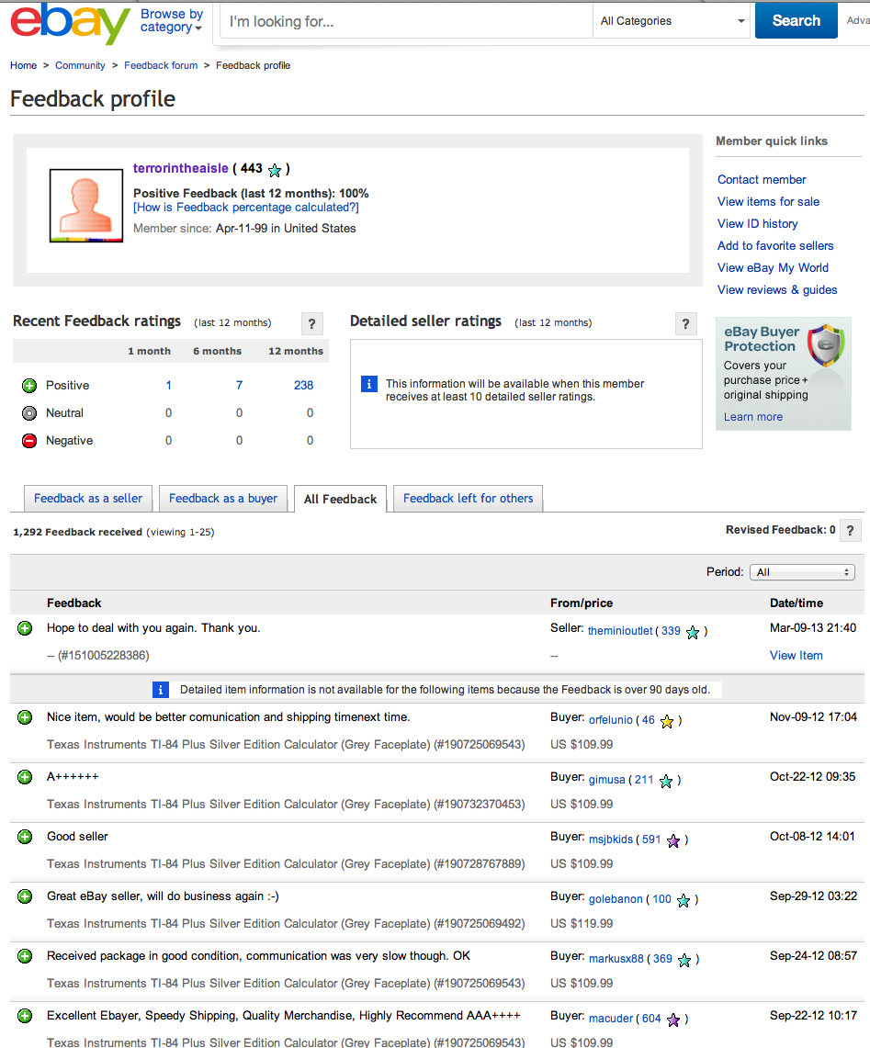Click the red Negative rating icon
This screenshot has height=1048, width=870.
pos(29,441)
